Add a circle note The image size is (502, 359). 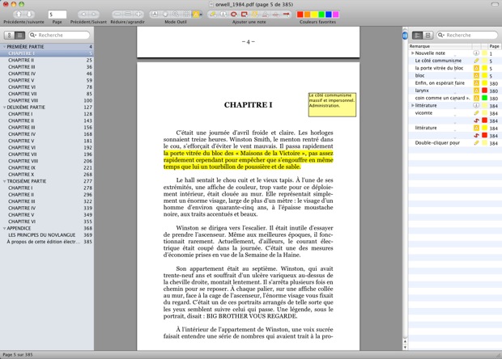point(234,14)
